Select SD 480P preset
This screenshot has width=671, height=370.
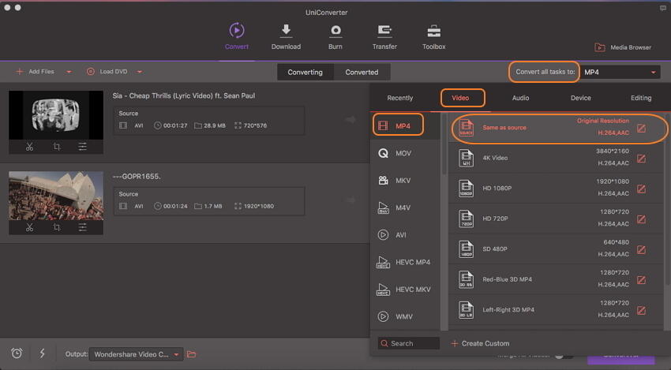[x=557, y=249]
